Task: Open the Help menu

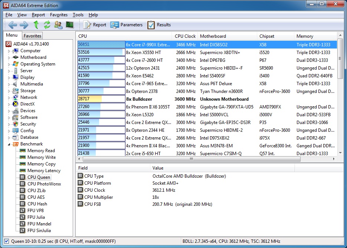Action: 93,15
